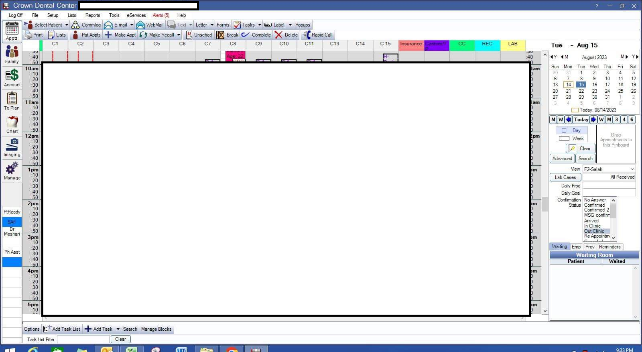The height and width of the screenshot is (352, 642).
Task: Open the View F2-Salah dropdown
Action: tap(609, 169)
